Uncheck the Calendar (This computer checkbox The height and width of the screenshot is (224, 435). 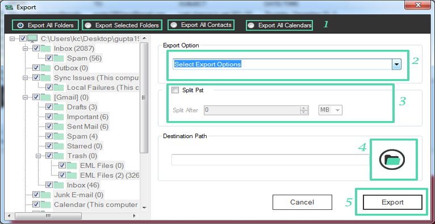tap(36, 204)
